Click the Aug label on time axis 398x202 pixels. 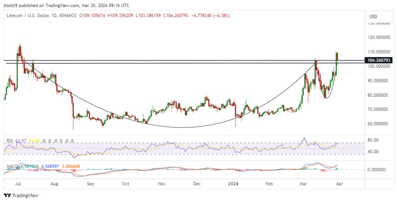54,184
